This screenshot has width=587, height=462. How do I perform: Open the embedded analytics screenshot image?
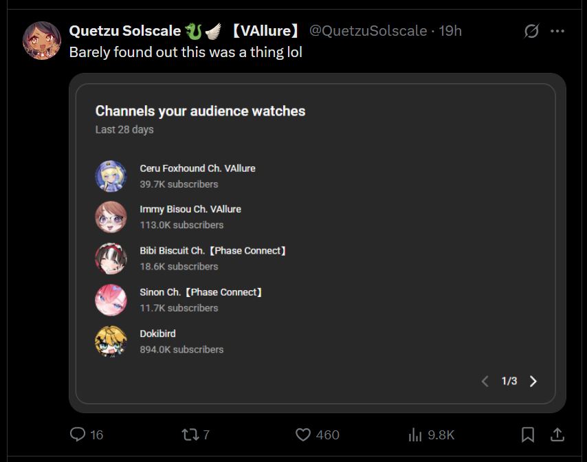pos(317,243)
